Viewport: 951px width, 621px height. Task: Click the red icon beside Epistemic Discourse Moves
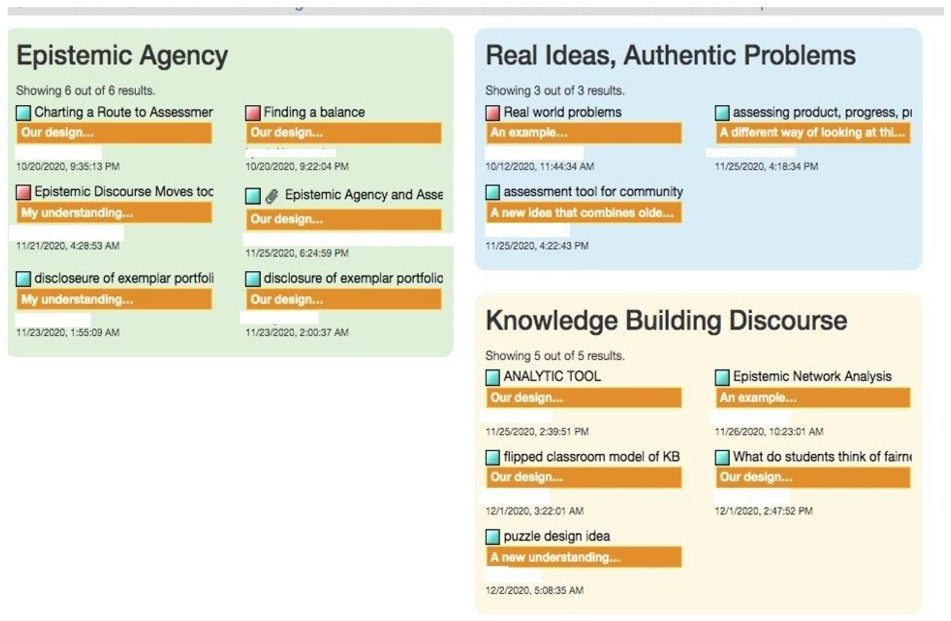tap(23, 192)
